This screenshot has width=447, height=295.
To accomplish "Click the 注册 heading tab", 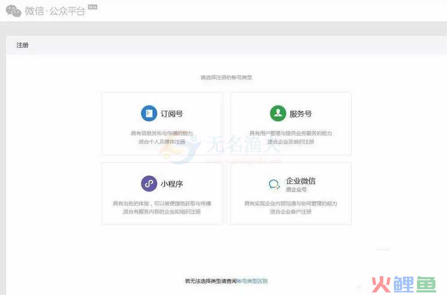I will point(22,45).
